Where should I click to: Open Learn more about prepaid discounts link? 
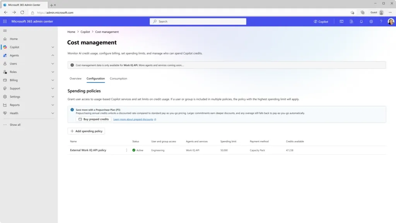tap(135, 119)
